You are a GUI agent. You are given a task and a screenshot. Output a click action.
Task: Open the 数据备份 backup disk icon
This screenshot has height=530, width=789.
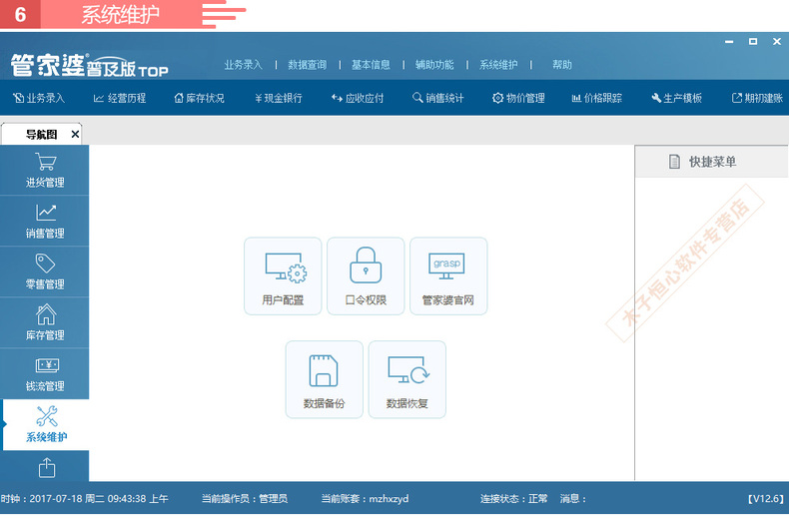pyautogui.click(x=324, y=379)
